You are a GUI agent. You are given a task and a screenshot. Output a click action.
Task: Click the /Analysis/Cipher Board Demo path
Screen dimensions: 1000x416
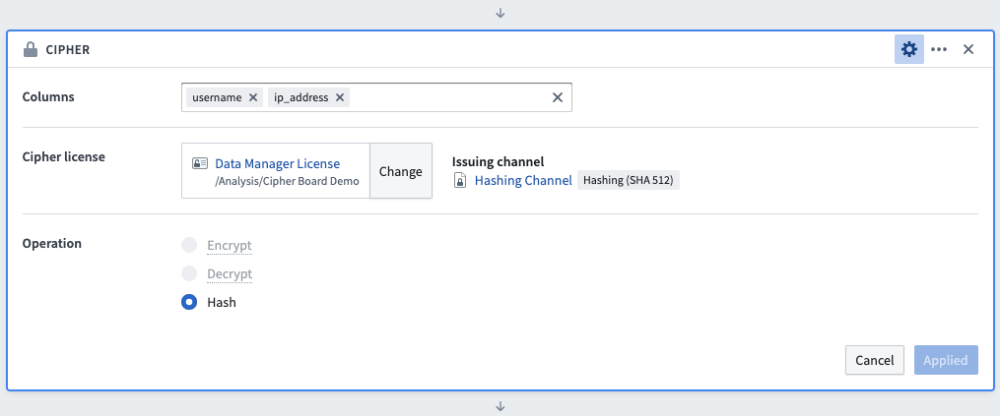(287, 181)
